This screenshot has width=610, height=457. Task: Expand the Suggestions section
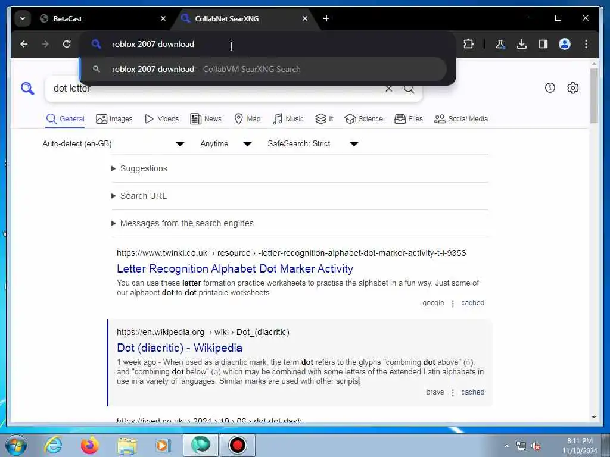[139, 168]
